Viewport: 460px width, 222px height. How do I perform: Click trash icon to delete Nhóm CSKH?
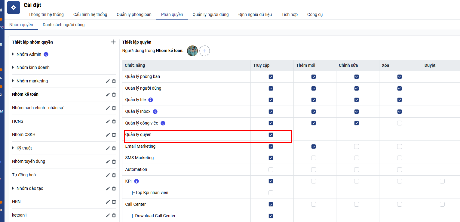click(x=114, y=135)
